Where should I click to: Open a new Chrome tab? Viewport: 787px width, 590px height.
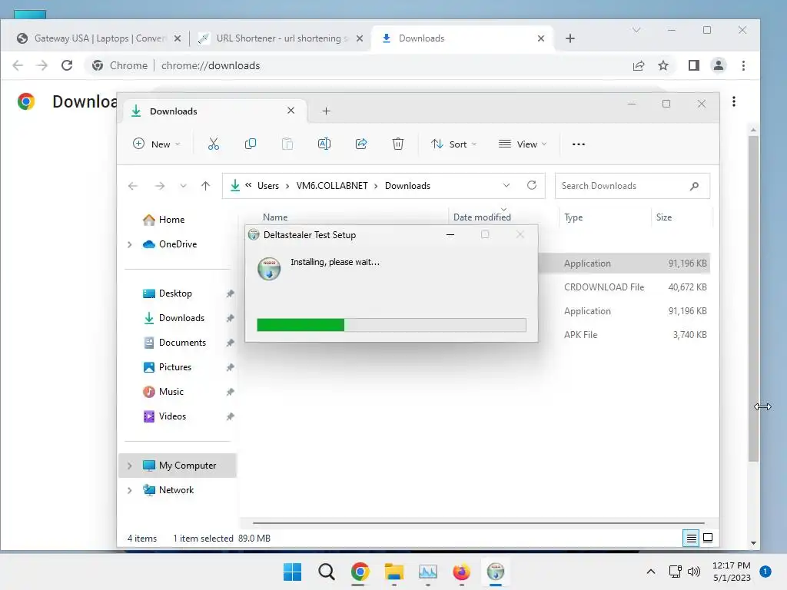point(569,38)
